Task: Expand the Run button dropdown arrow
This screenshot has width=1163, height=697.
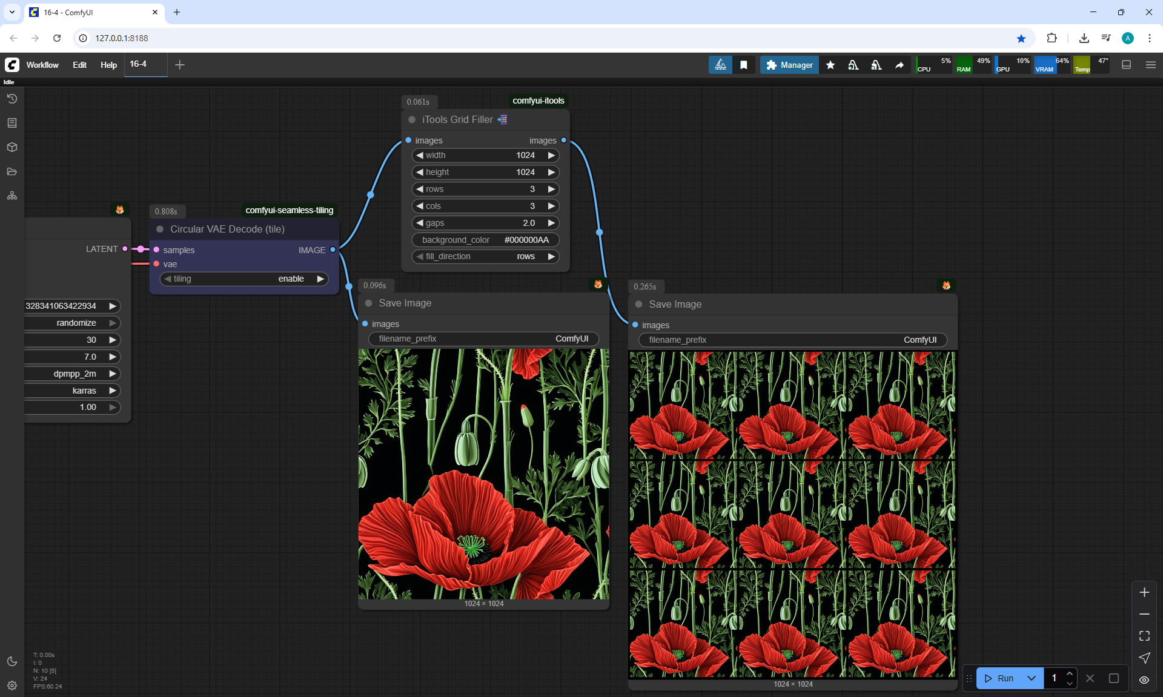Action: click(x=1032, y=678)
